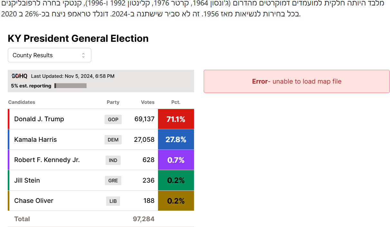Select the Kamala Harris candidate name
This screenshot has width=390, height=227.
35,140
